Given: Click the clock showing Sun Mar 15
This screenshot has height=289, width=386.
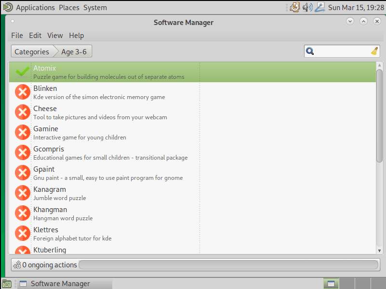Looking at the screenshot, I should (356, 8).
